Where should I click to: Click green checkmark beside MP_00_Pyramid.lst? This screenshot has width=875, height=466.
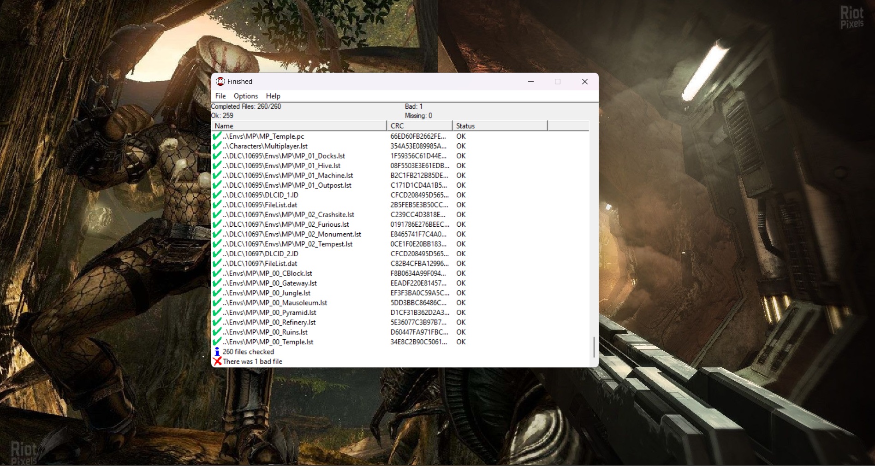tap(217, 312)
